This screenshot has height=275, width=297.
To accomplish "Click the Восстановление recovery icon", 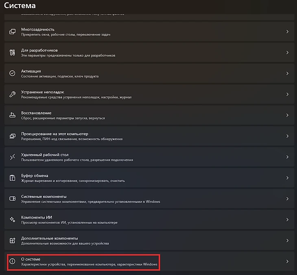I will (x=13, y=115).
